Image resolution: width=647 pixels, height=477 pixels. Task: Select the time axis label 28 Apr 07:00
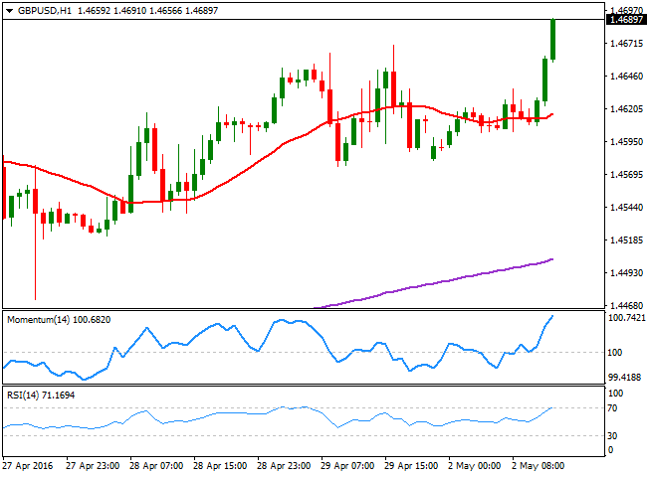[156, 466]
